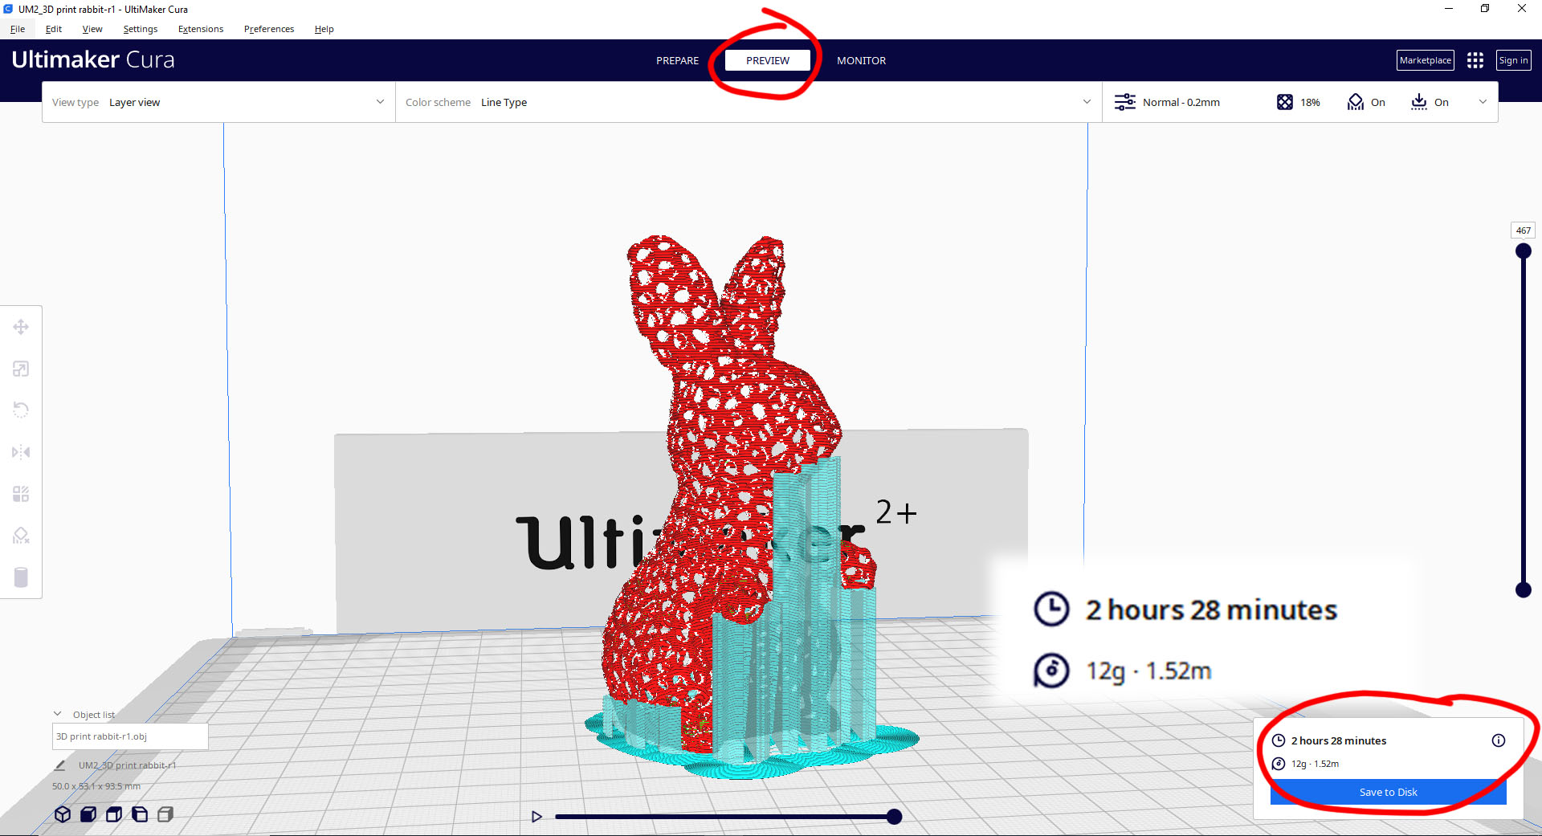This screenshot has height=836, width=1542.
Task: Select the Support Blocker tool
Action: (x=21, y=536)
